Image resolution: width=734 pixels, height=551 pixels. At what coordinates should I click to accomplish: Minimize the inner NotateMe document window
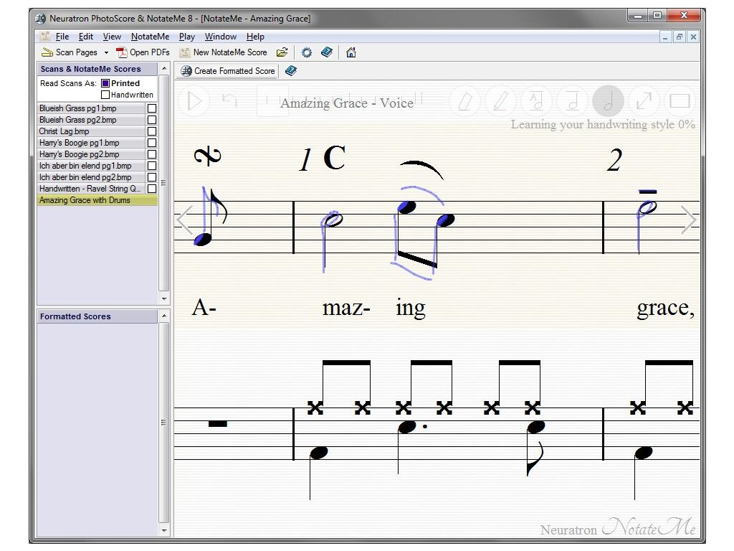click(665, 37)
